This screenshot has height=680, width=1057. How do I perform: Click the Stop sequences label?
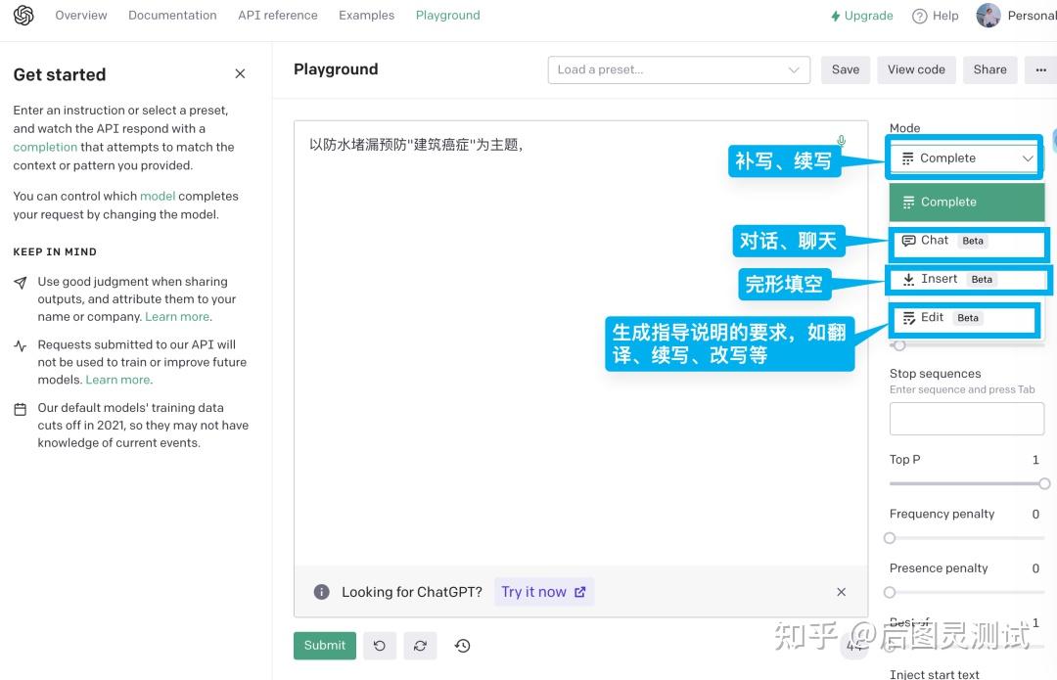coord(935,374)
